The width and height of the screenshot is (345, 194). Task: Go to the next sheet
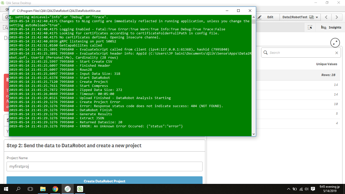pyautogui.click(x=337, y=17)
